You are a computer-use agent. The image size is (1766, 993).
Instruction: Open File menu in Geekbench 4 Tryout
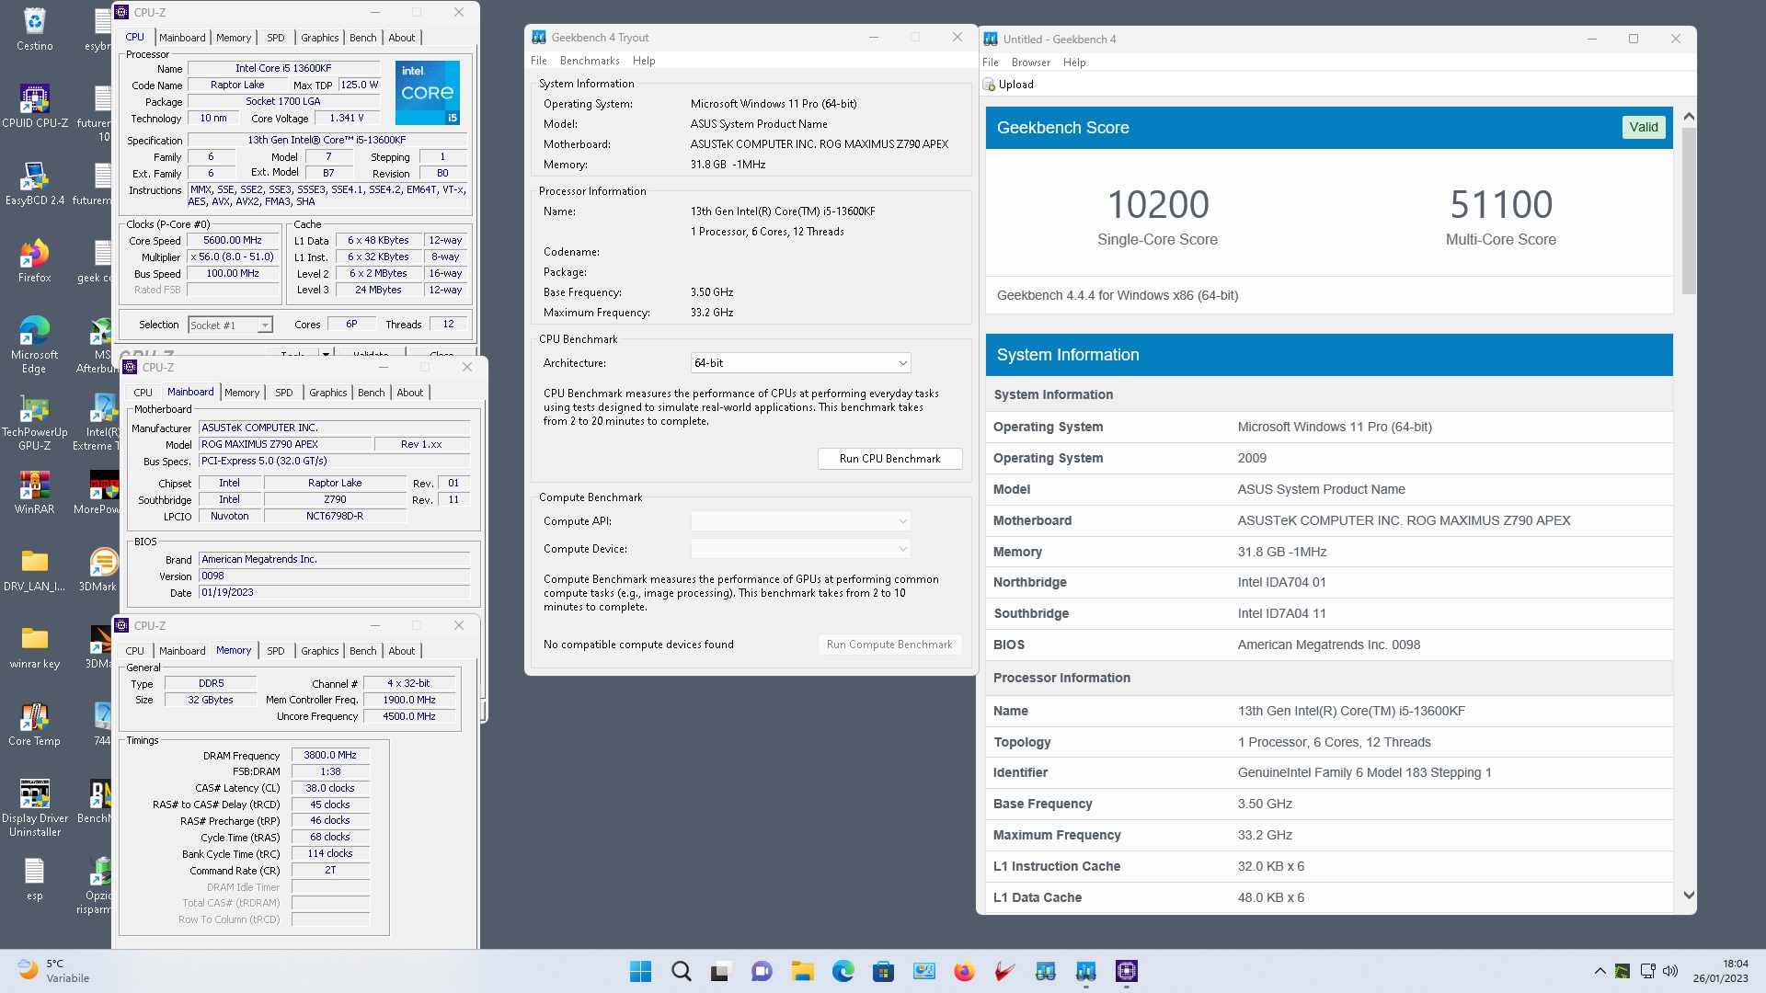tap(538, 61)
